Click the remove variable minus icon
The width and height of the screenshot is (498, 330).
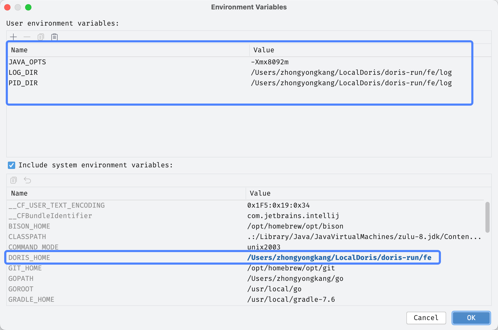click(27, 37)
